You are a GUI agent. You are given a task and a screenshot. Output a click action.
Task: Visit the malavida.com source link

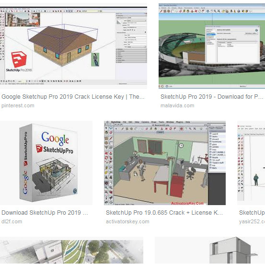[177, 105]
